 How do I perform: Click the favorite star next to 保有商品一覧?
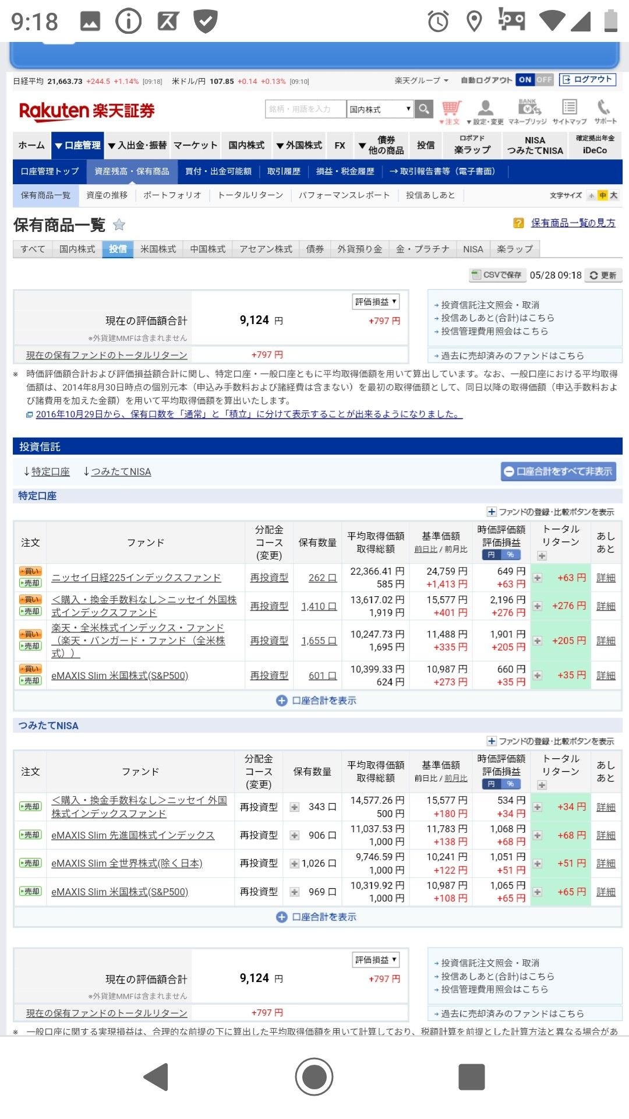[x=119, y=224]
